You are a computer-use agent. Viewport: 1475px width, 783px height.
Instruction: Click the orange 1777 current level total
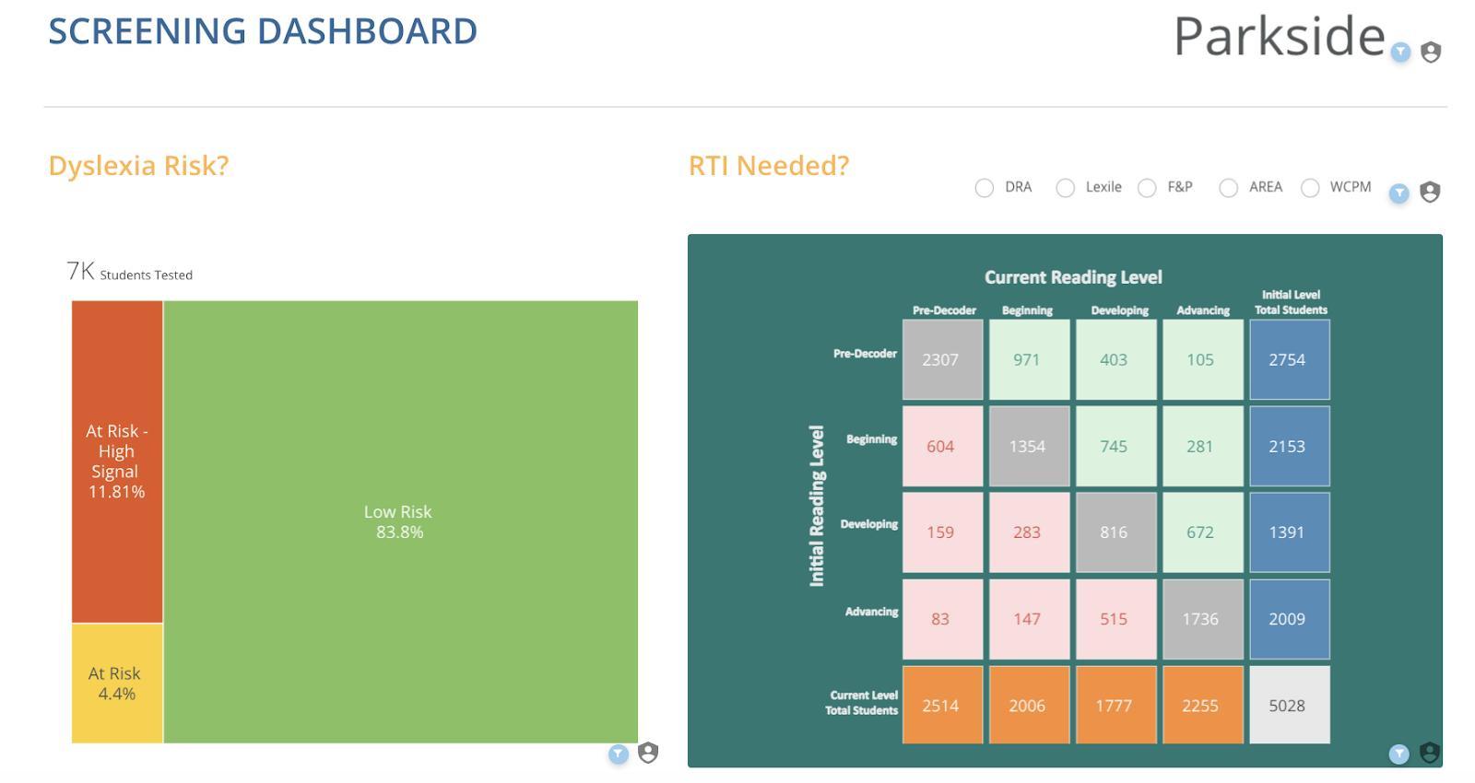coord(1115,705)
